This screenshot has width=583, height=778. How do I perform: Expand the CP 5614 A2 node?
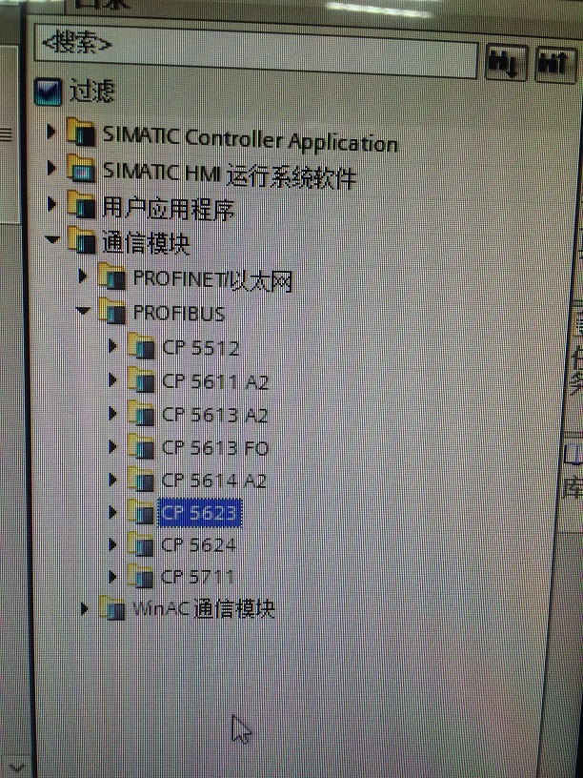[113, 480]
